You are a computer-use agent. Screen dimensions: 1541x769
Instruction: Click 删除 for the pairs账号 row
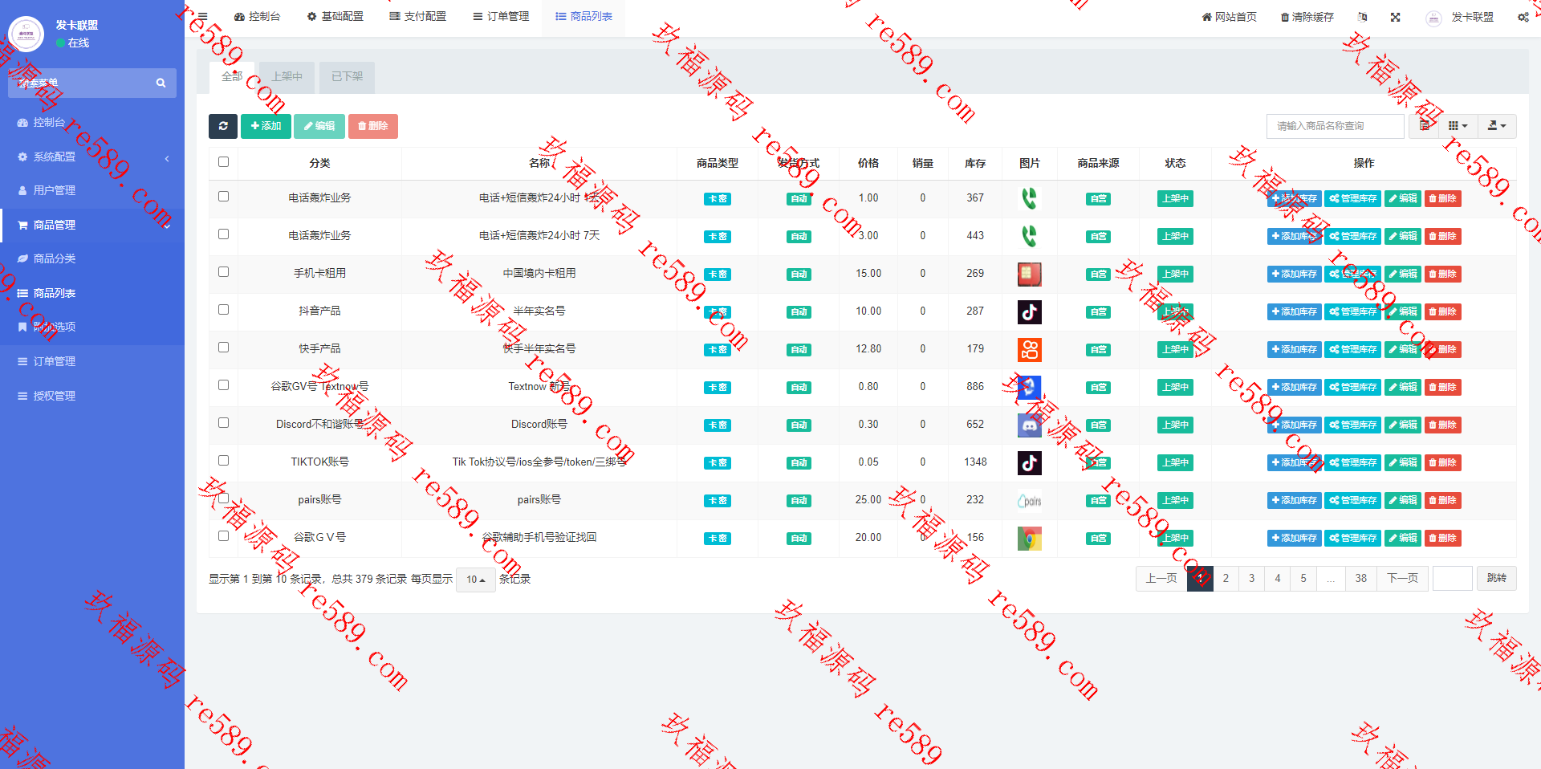[x=1442, y=500]
